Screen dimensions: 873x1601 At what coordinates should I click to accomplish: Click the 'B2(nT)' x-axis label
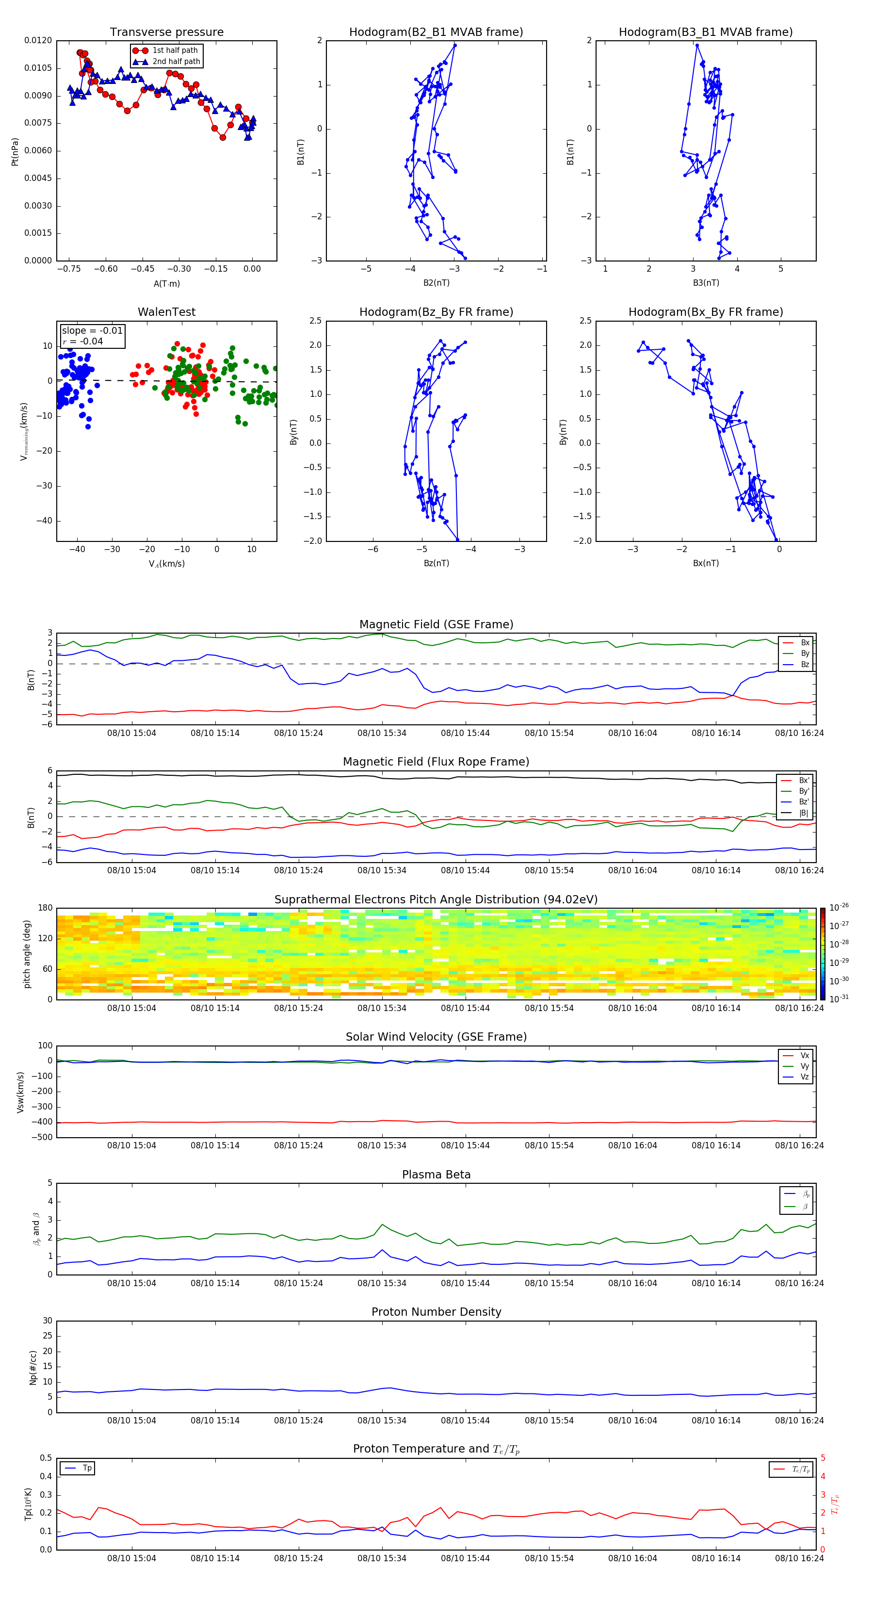coord(436,283)
